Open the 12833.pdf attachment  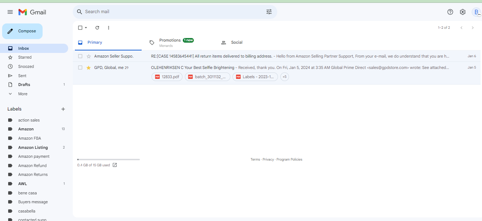(x=167, y=77)
